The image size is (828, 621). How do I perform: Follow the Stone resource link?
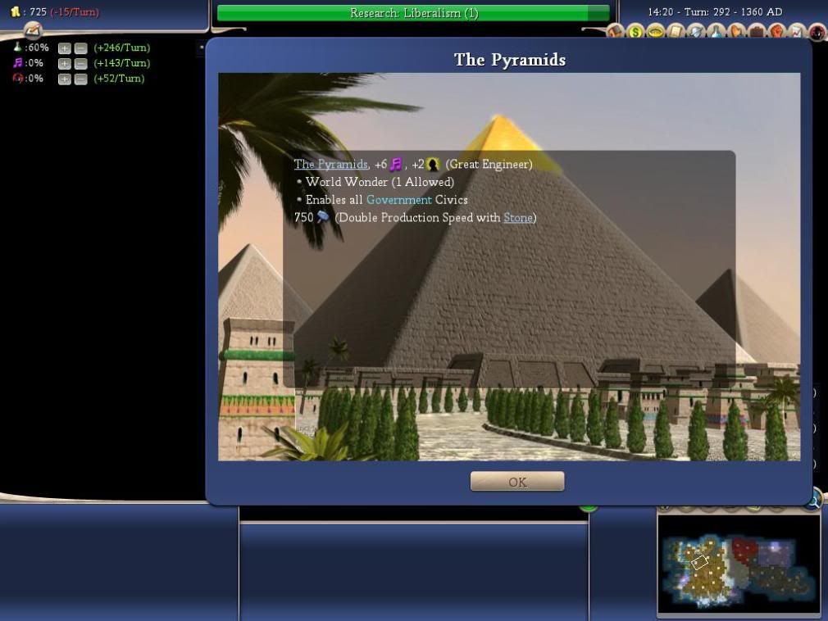click(x=518, y=217)
